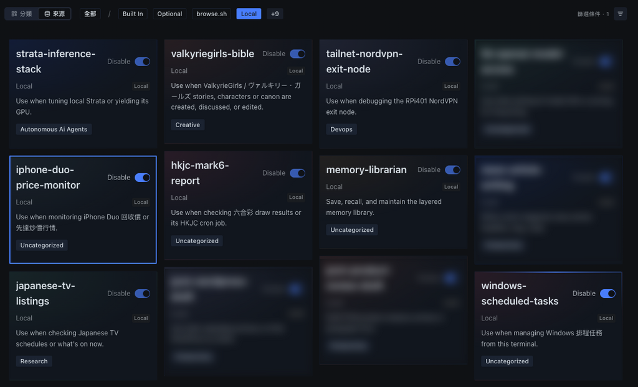
Task: Click the Uncategorized tag on iphone-duo-price-monitor
Action: pos(42,246)
